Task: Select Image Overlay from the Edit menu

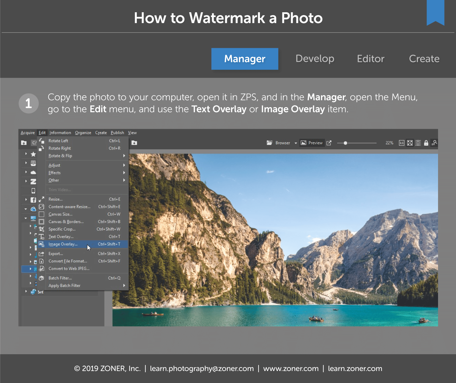Action: (x=63, y=244)
